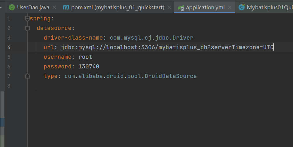Click line number 4 in the gutter
Screen dimensions: 293x147
[9, 47]
